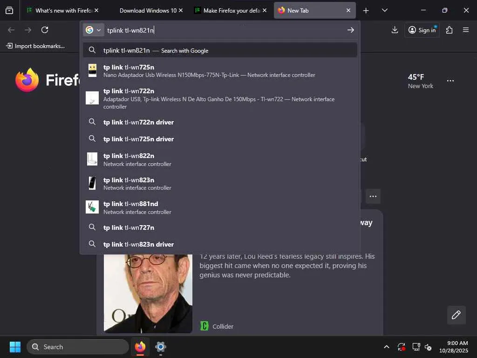Close the 'Make Firefox your default' tab
Viewport: 477px width, 358px height.
point(265,10)
